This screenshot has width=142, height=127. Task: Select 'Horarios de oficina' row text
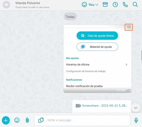(x=78, y=65)
